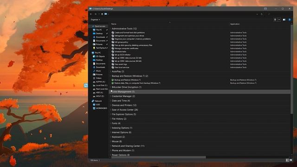This screenshot has width=297, height=167.
Task: Open the ALPHA (A:) drive
Action: pyautogui.click(x=100, y=82)
